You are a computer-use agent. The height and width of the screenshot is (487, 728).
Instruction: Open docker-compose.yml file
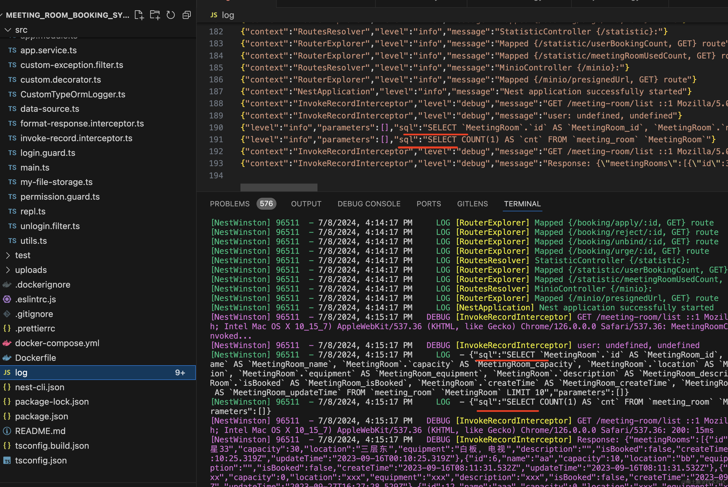point(57,343)
